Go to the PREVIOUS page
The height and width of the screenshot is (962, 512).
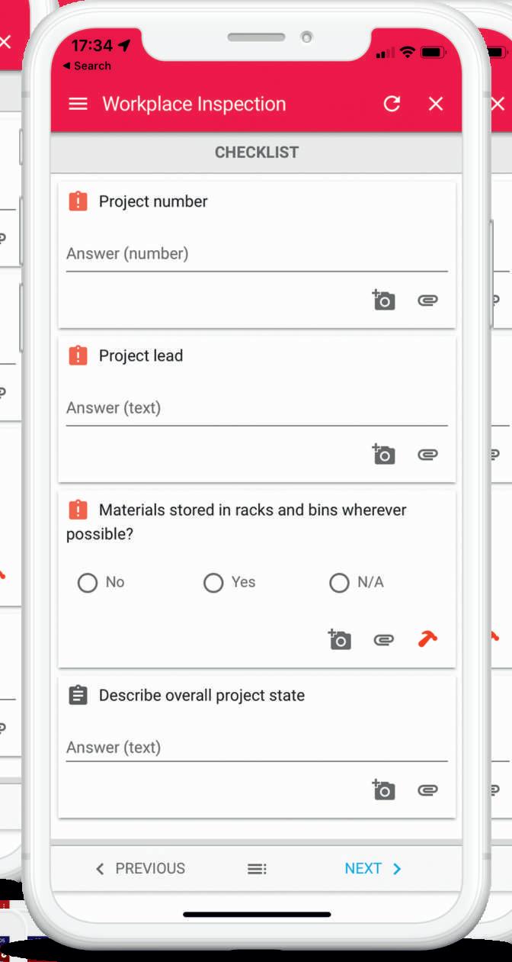pos(141,869)
